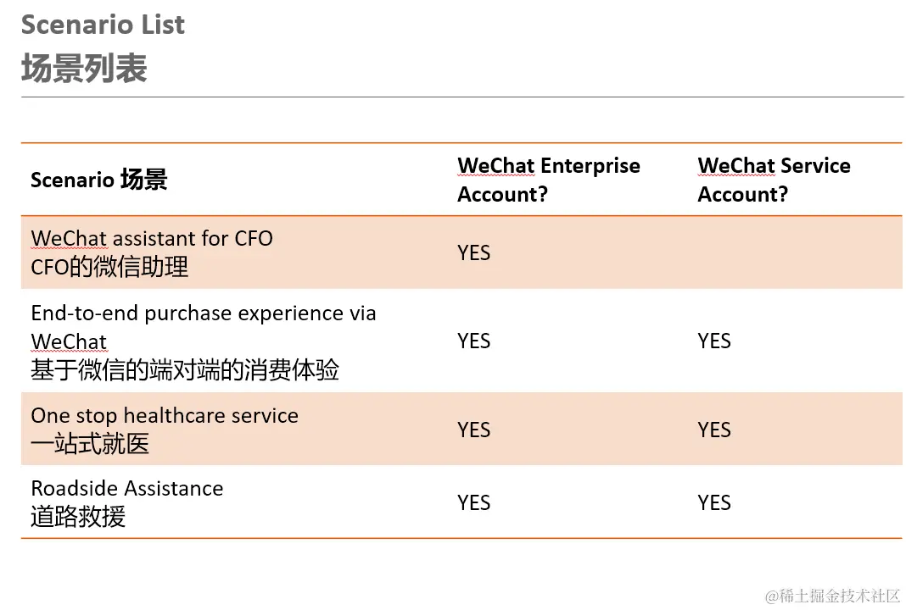
Task: Select 'WeChat assistant for CFO' text
Action: (x=152, y=238)
